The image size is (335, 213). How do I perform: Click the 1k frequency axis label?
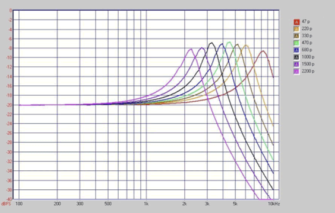(x=146, y=204)
